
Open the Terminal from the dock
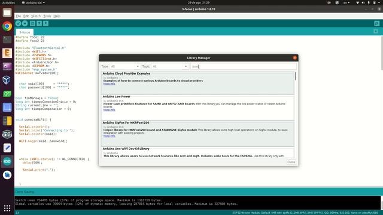click(x=7, y=39)
